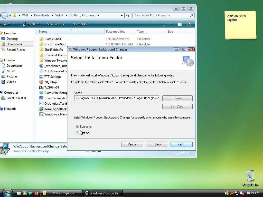
Task: Click the search magnifier icon
Action: click(x=191, y=15)
